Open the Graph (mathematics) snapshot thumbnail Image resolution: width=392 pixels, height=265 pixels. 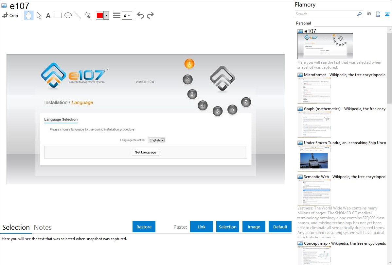[x=314, y=124]
